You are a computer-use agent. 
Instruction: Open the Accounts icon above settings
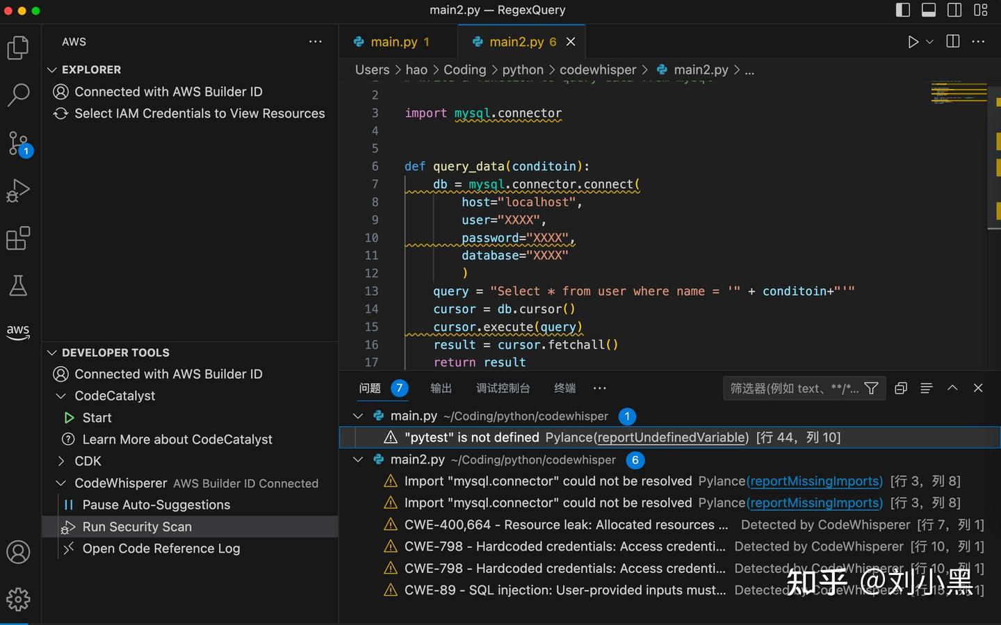coord(18,552)
